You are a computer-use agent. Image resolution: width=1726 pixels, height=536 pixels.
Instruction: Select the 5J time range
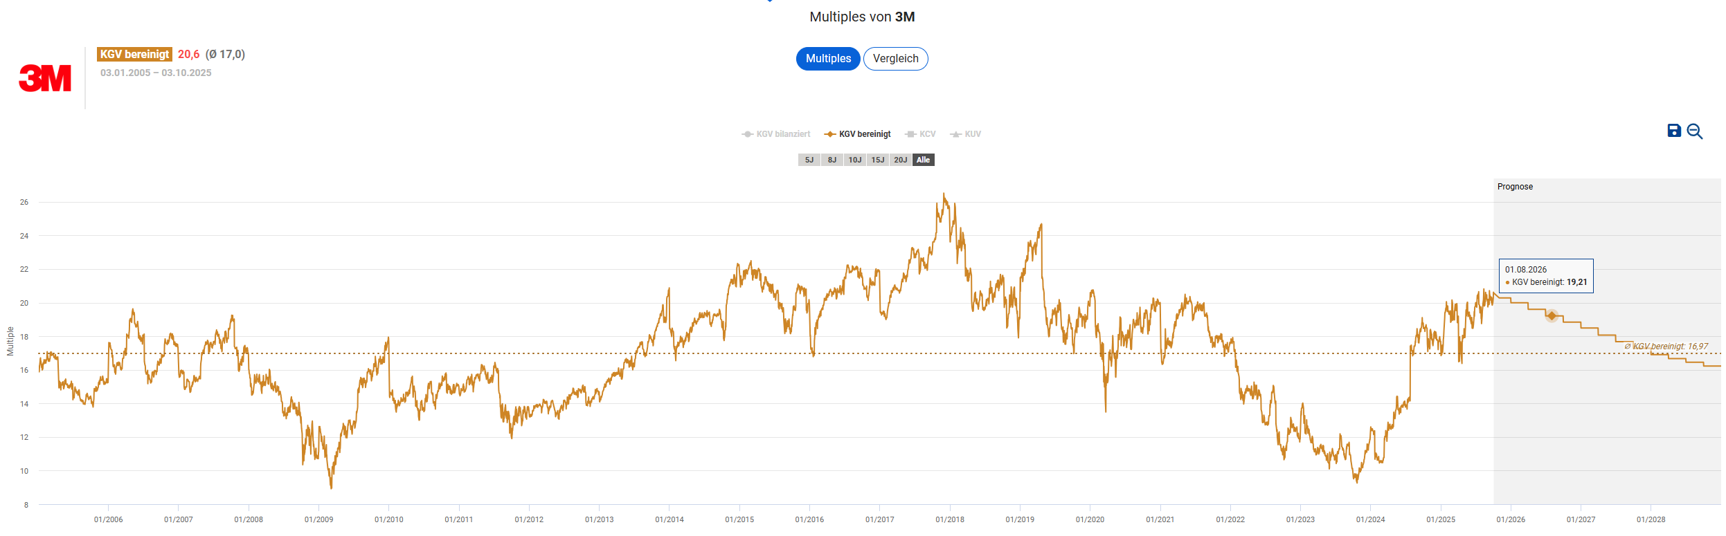[x=809, y=160]
